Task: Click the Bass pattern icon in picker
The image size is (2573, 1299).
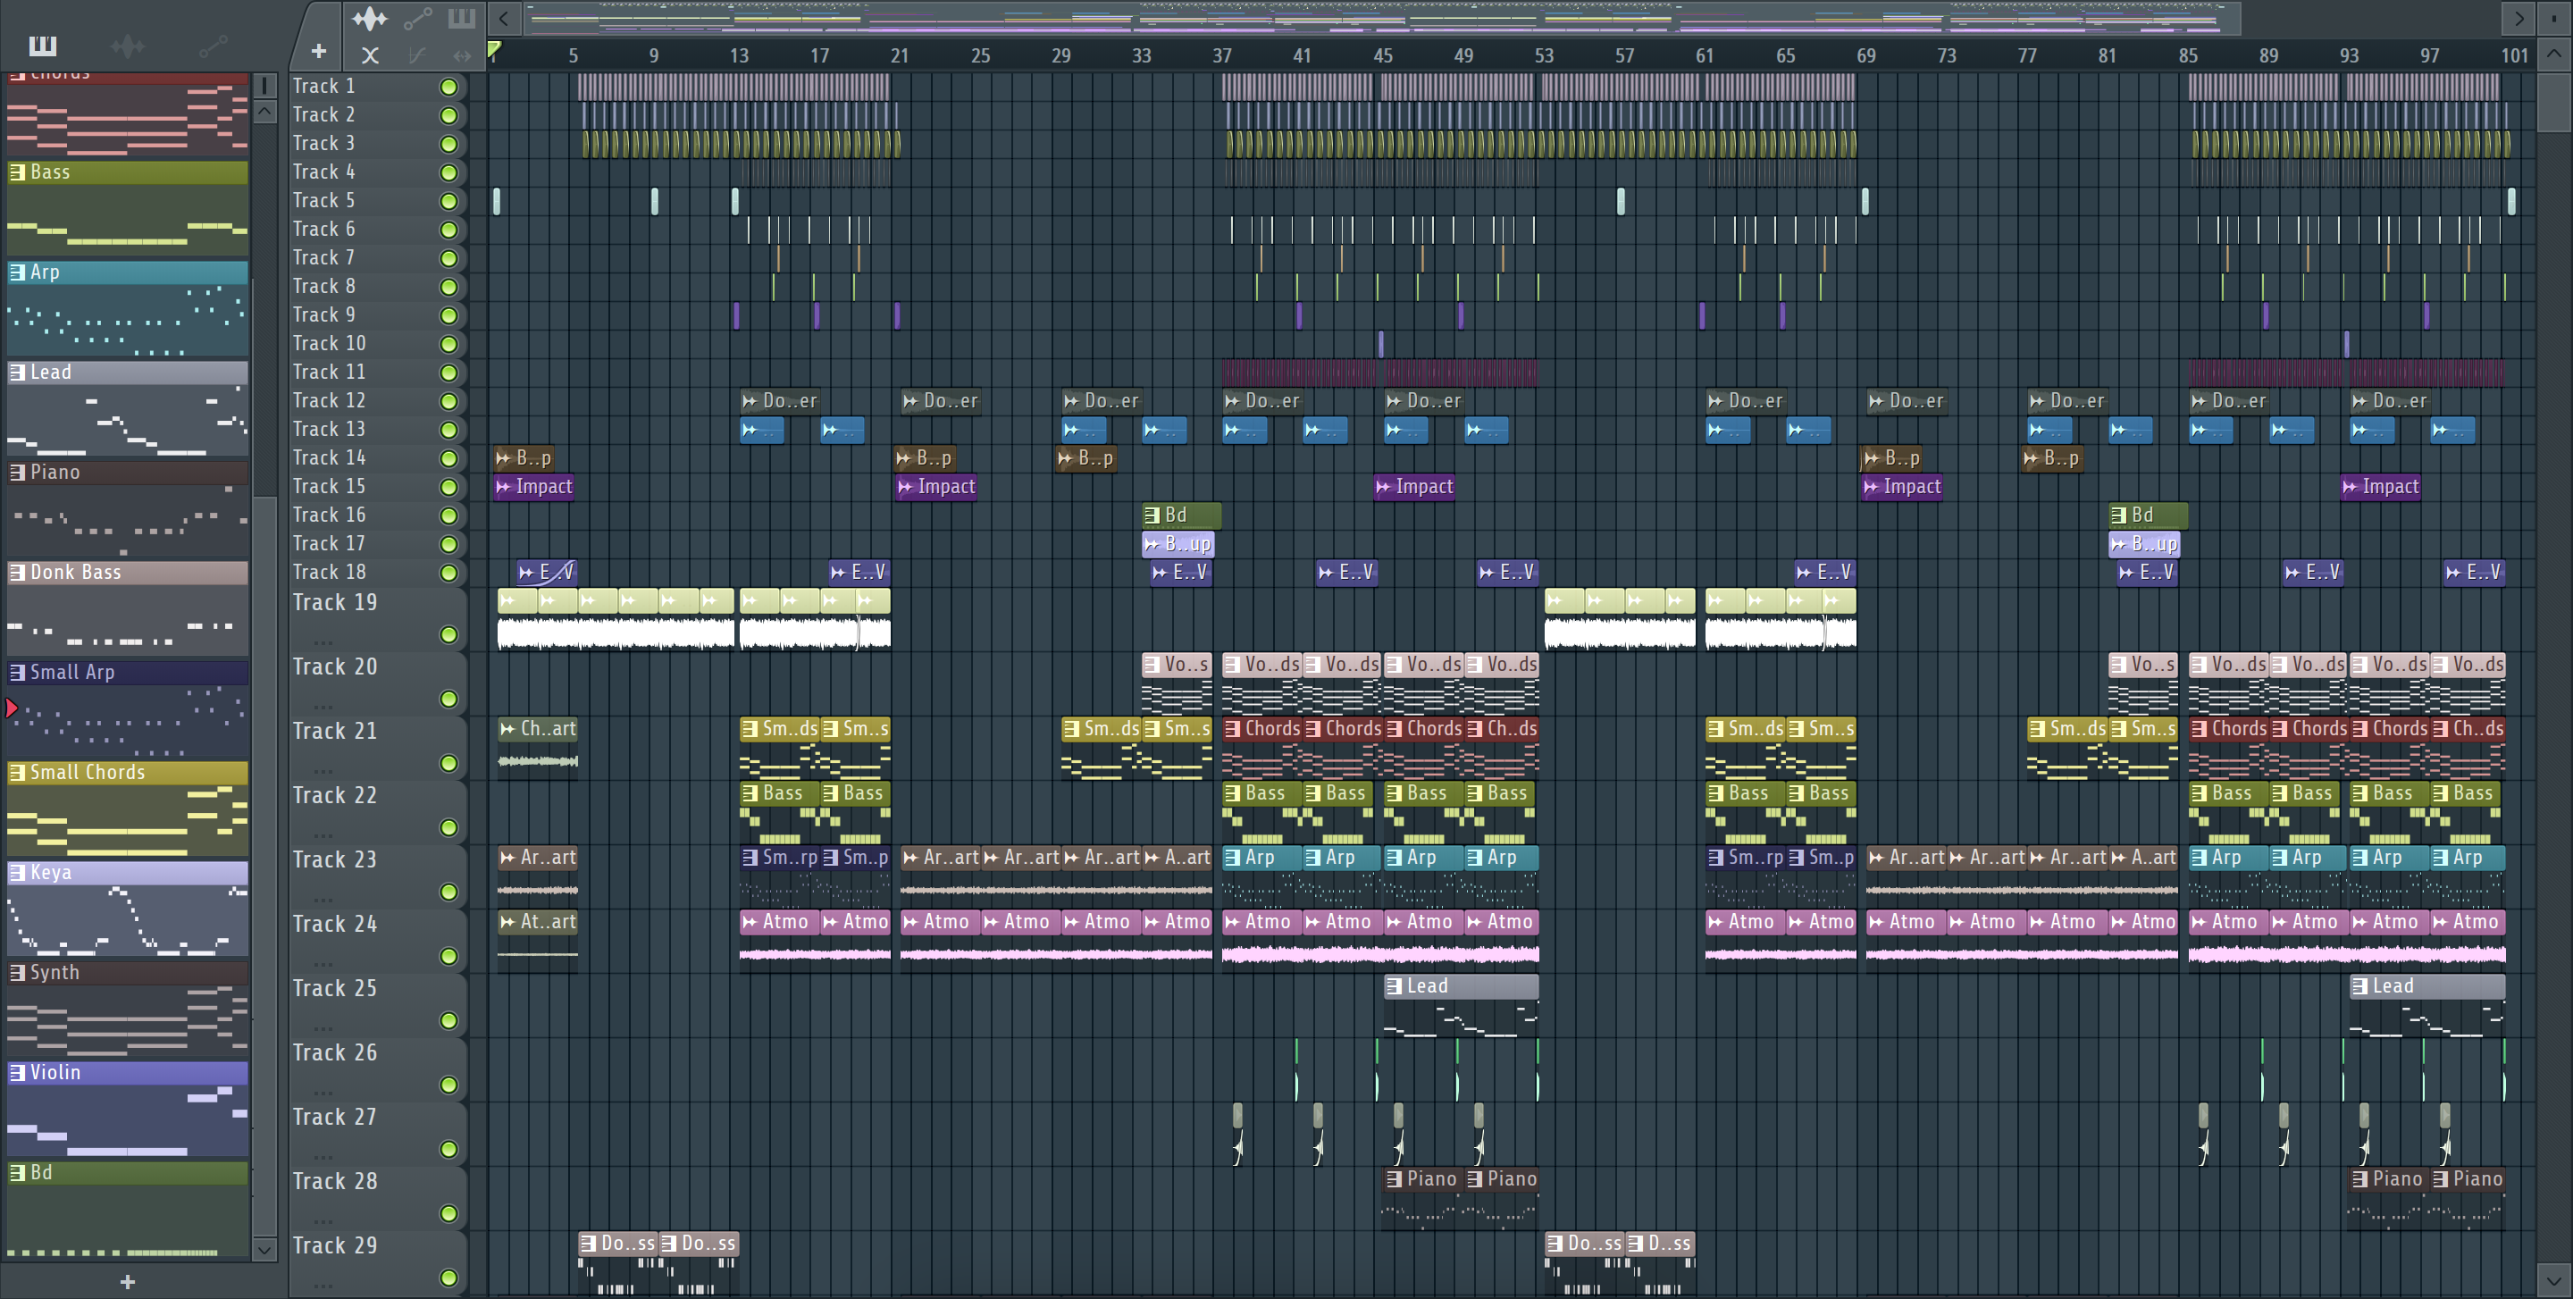Action: pos(17,172)
